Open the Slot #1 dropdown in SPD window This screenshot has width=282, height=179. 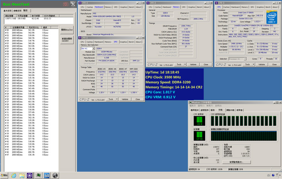coord(93,49)
